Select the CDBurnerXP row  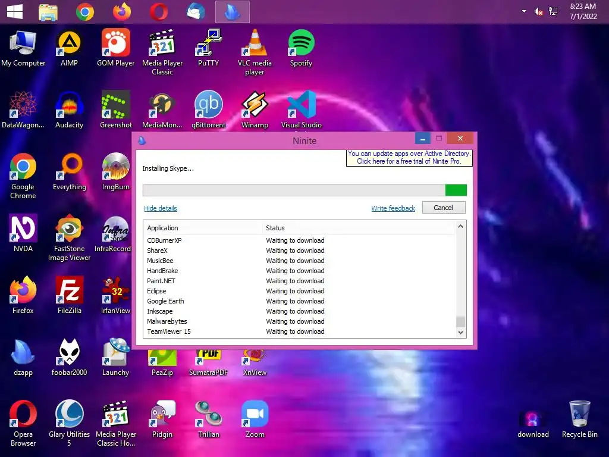(300, 240)
